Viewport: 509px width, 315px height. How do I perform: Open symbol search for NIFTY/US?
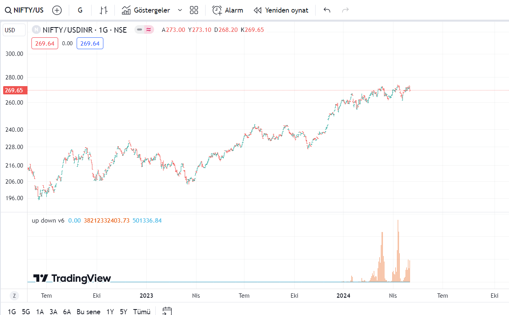pos(24,10)
